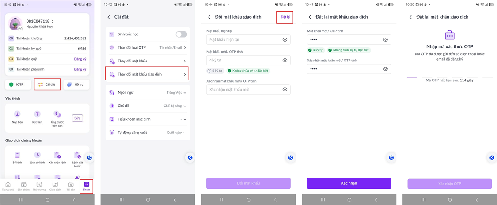
Task: Focus the Mật khẩu hiện tại input field
Action: coord(248,40)
